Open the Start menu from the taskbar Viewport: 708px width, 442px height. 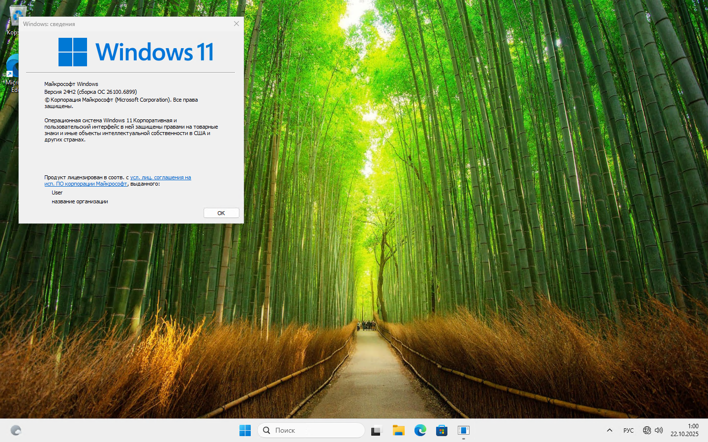[245, 431]
